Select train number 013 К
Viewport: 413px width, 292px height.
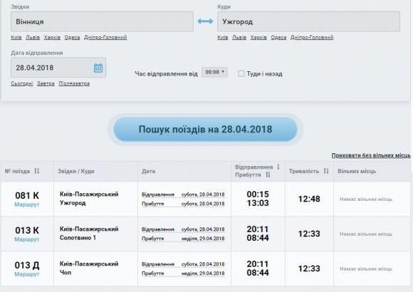coord(27,230)
